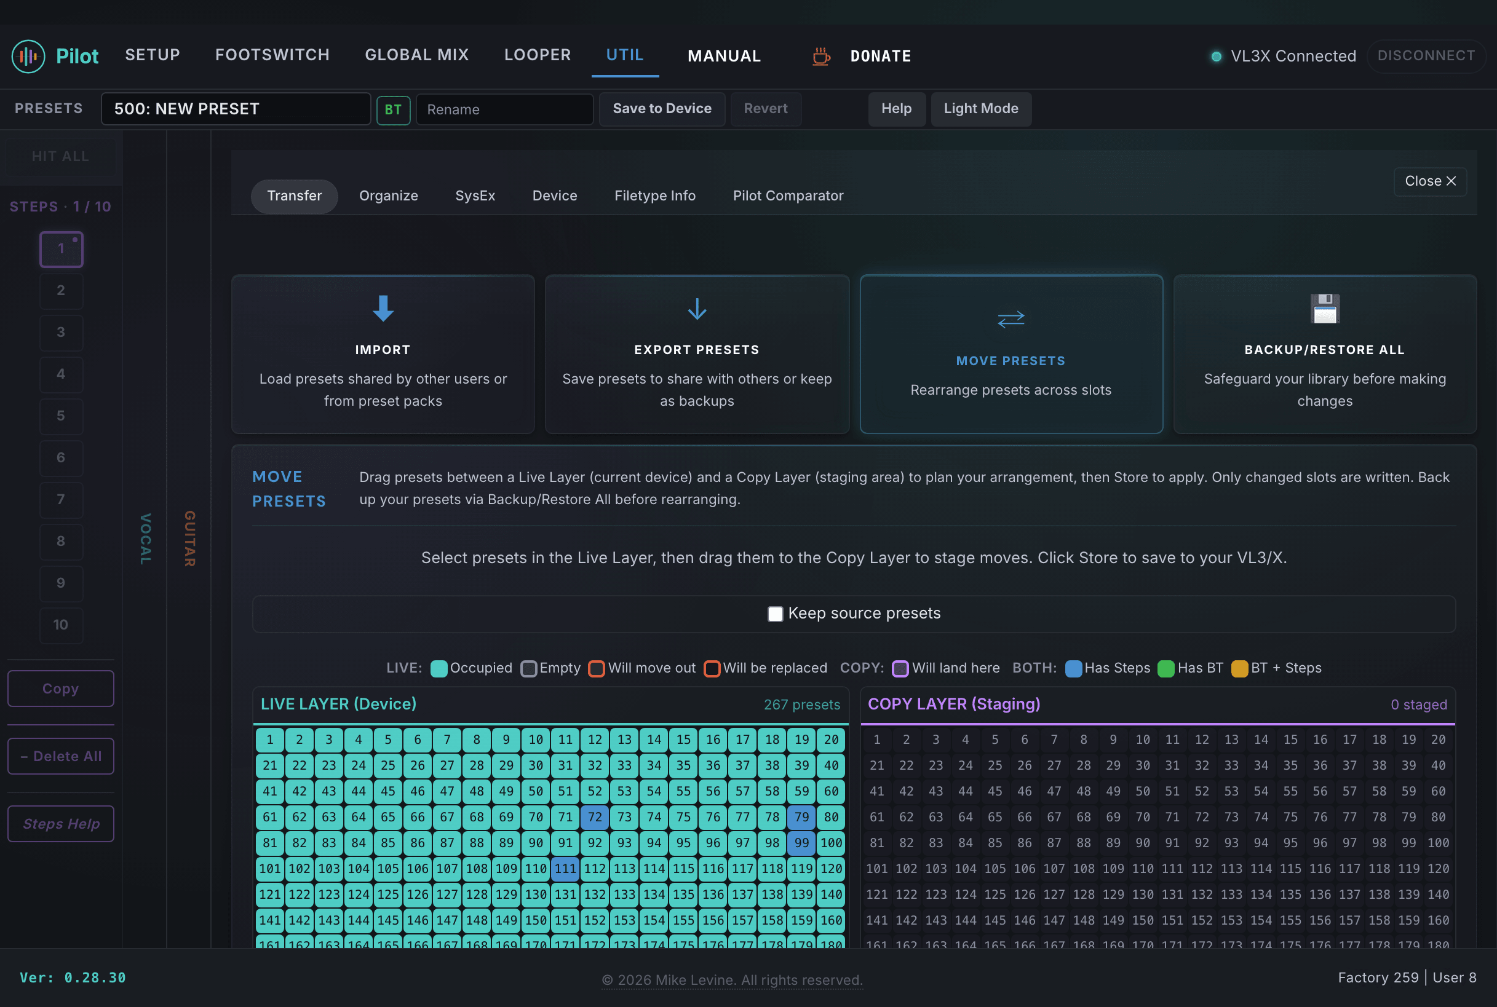Image resolution: width=1497 pixels, height=1007 pixels.
Task: Click the Move Presets swap arrows icon
Action: (1011, 319)
